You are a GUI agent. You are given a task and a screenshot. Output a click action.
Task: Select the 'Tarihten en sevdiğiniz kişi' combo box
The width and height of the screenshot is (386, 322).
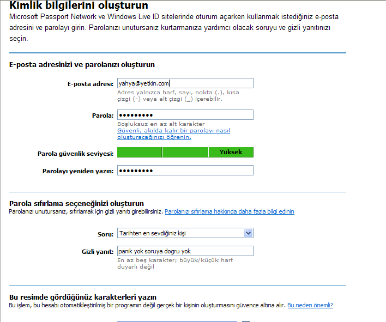pos(180,233)
